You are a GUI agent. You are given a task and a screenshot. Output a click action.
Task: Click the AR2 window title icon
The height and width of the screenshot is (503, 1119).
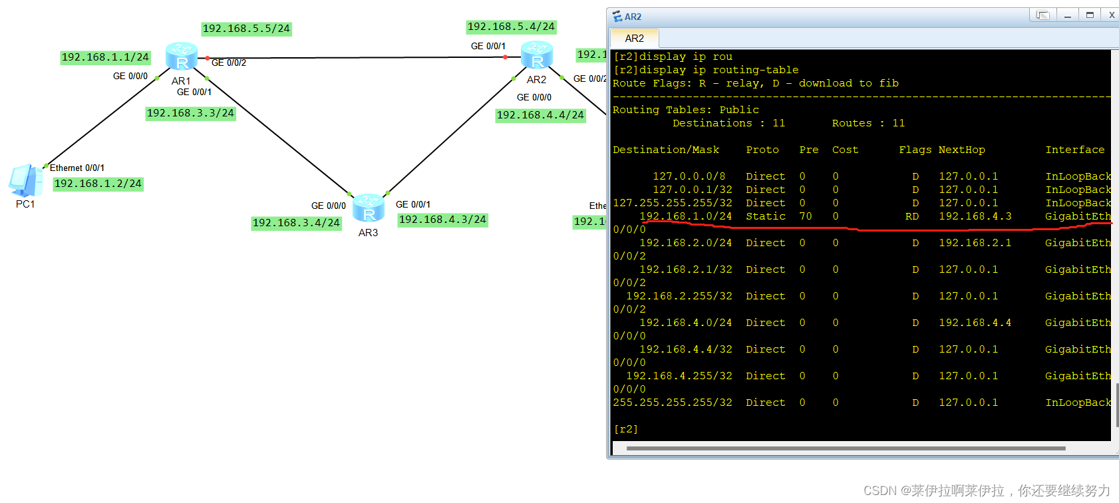617,17
